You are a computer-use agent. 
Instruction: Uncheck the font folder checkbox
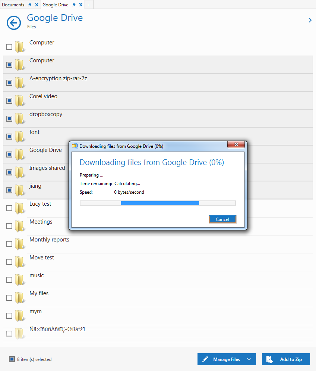point(9,137)
